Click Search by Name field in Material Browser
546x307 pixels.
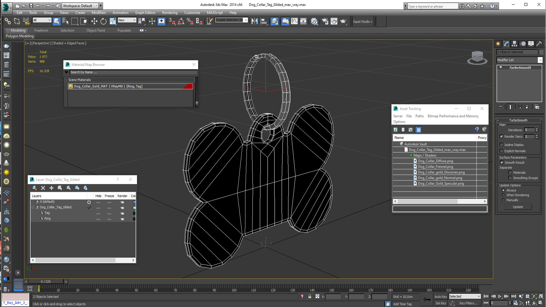133,72
